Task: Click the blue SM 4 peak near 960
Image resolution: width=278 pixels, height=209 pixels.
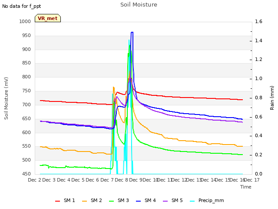Action: (132, 32)
